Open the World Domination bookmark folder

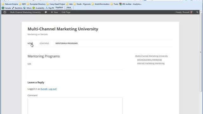click(101, 4)
